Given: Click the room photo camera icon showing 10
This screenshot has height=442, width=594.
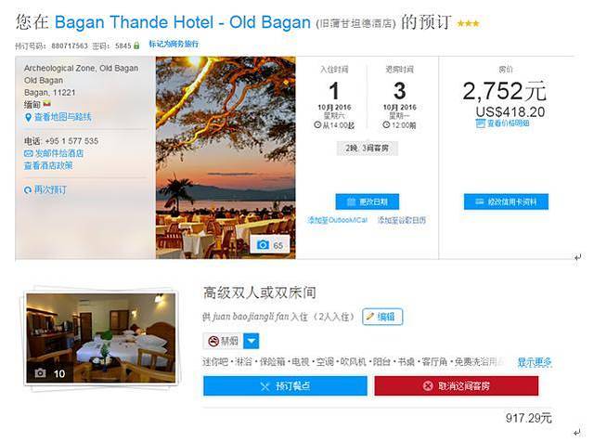Looking at the screenshot, I should [x=41, y=373].
